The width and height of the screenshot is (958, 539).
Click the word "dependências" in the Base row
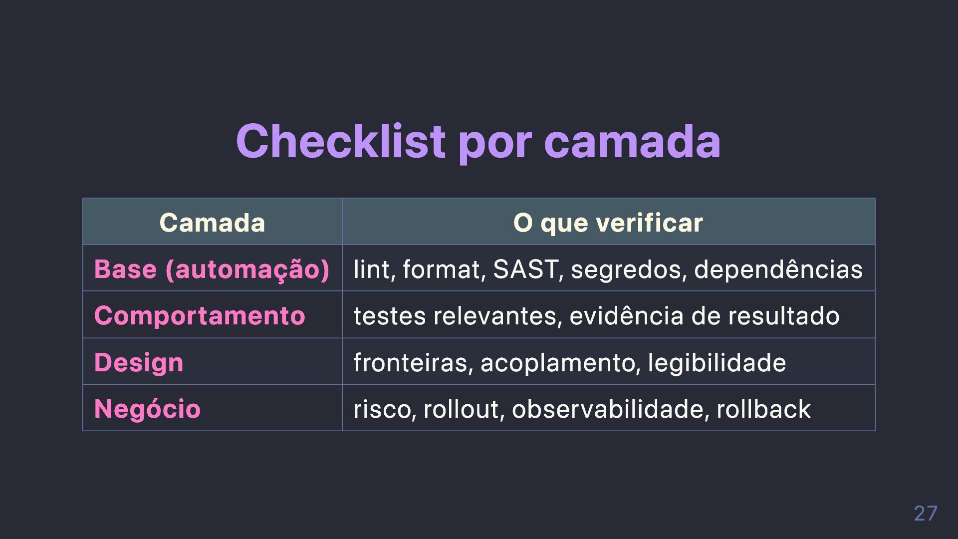778,269
